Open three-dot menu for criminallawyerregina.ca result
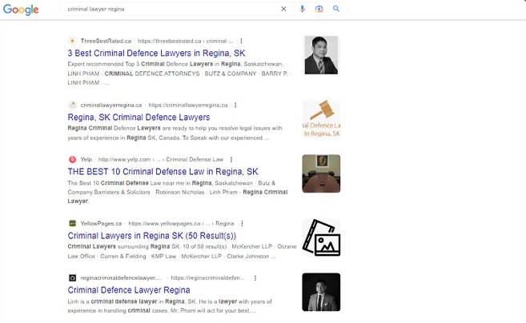This screenshot has height=323, width=526. pos(235,105)
